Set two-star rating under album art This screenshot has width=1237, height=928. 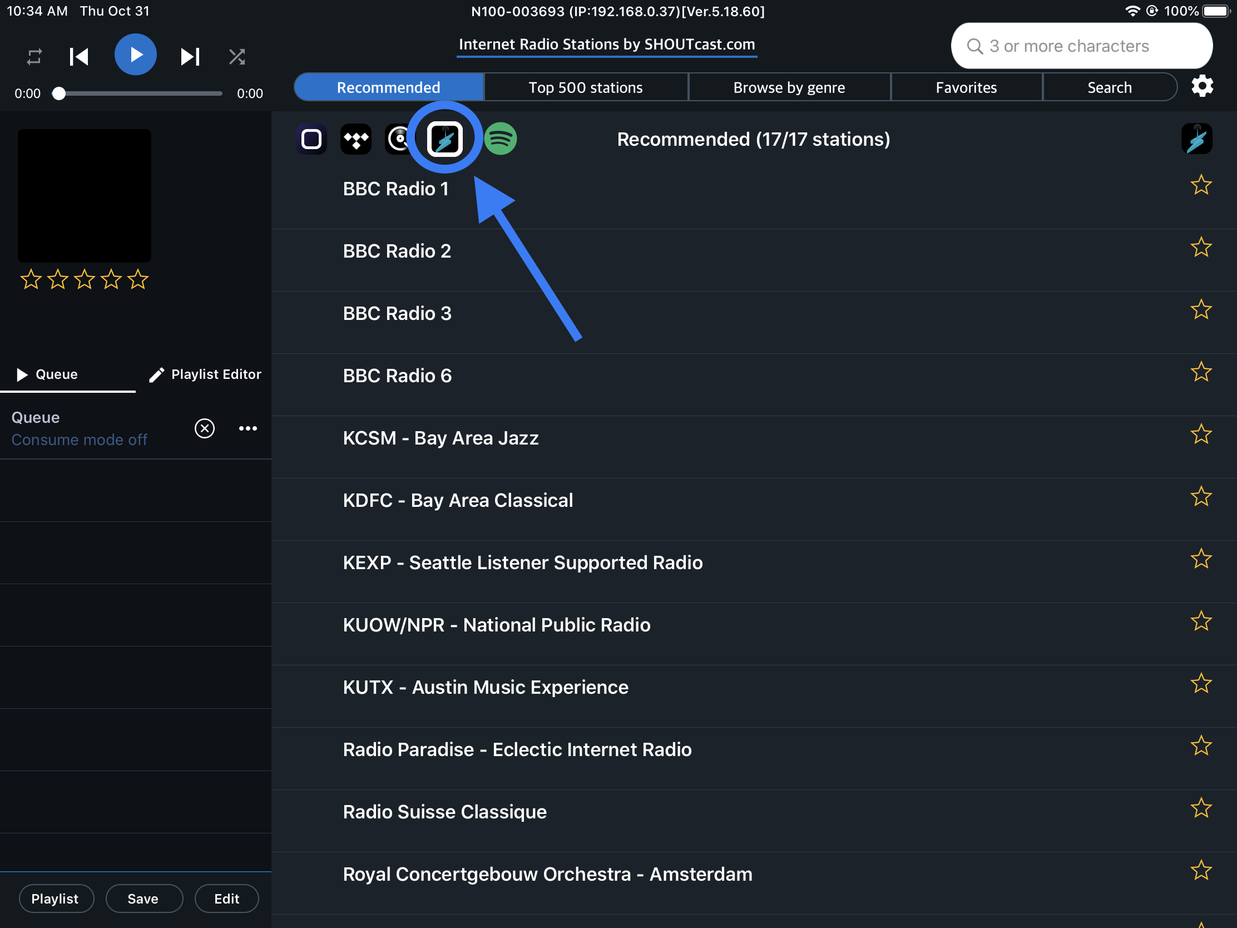(x=58, y=279)
